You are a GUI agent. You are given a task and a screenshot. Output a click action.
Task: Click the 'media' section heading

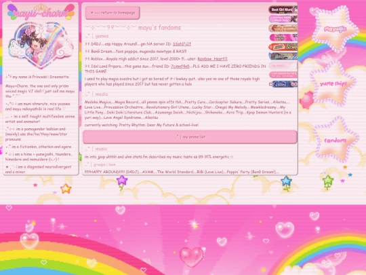102,94
